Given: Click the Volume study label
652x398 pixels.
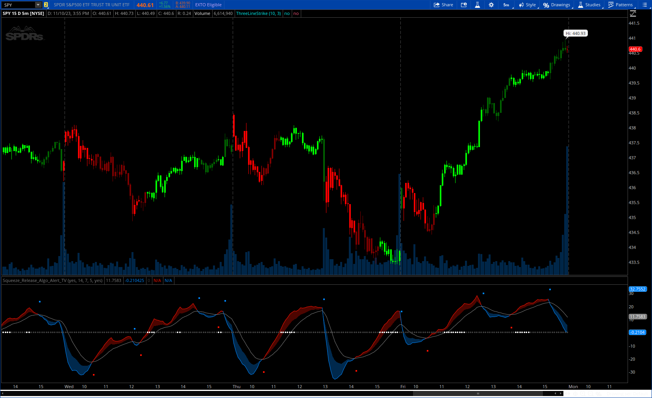Looking at the screenshot, I should coord(202,13).
